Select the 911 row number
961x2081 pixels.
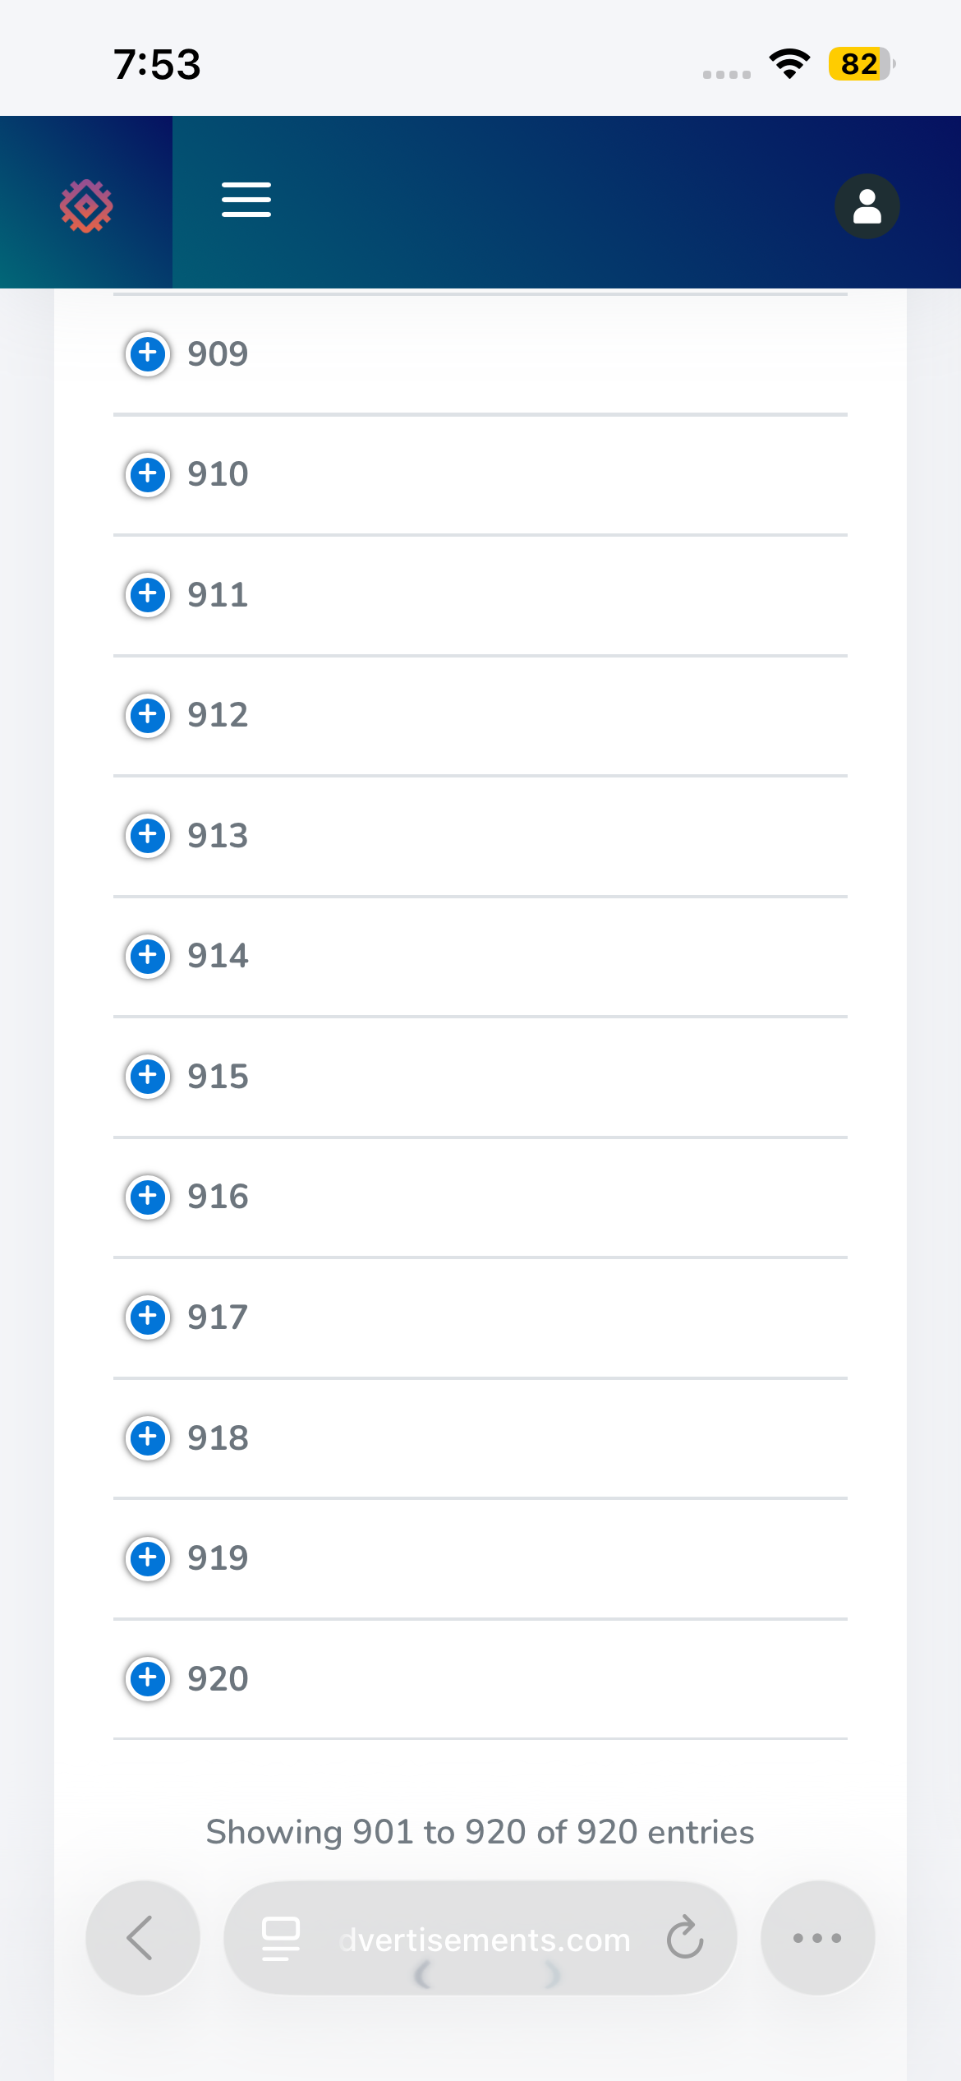[218, 594]
